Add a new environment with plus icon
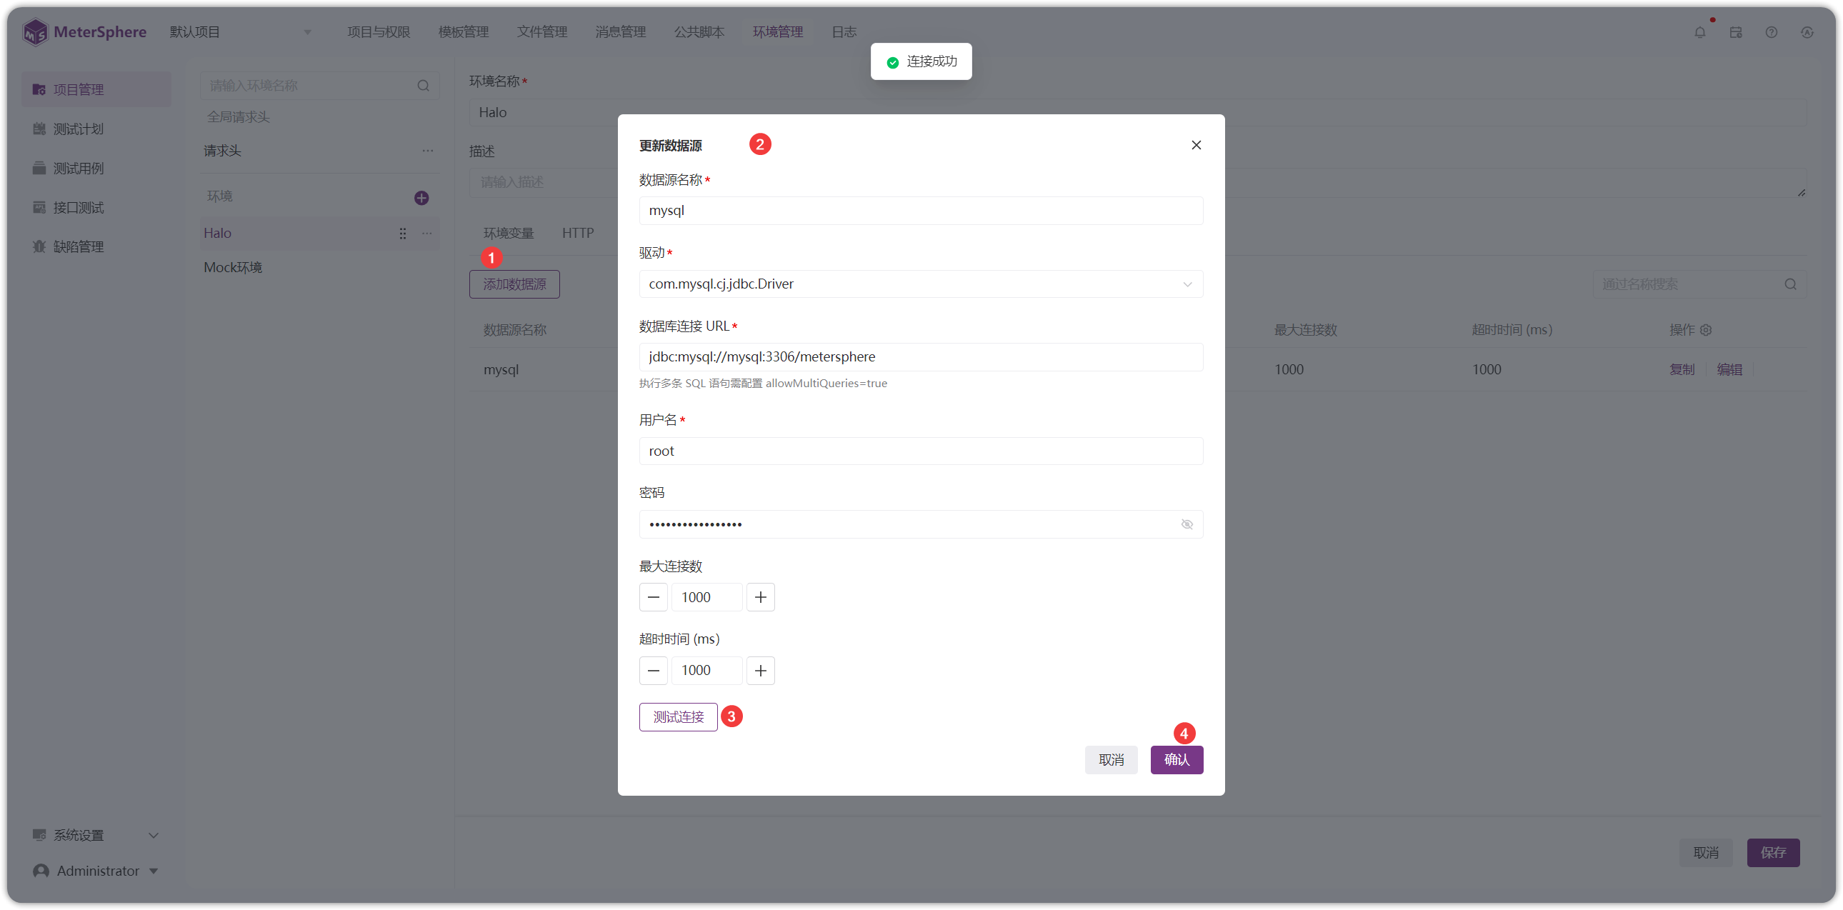Viewport: 1843px width, 910px height. click(x=421, y=197)
